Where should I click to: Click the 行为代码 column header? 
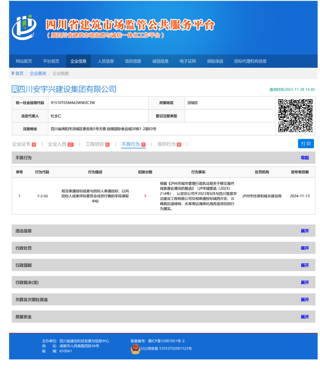[x=42, y=172]
